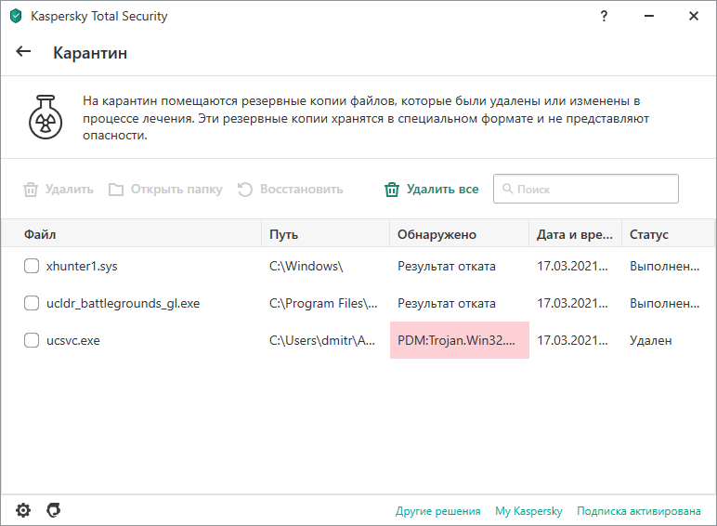717x526 pixels.
Task: Open the support headset icon
Action: click(54, 510)
